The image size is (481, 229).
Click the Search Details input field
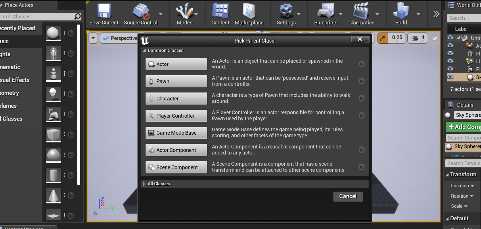coord(463,163)
